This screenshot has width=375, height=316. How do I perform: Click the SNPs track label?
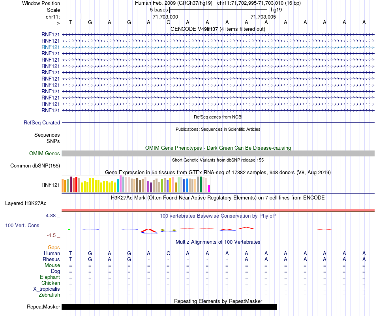coord(53,141)
